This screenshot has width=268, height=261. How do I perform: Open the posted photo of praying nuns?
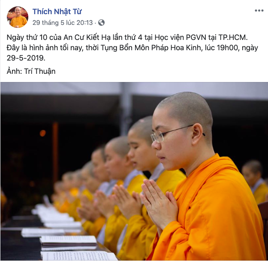(x=134, y=171)
